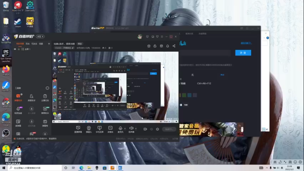Click the start streaming pill button
The width and height of the screenshot is (304, 171).
(x=169, y=129)
